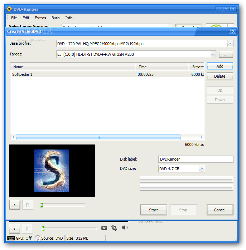Click the dialog preview seek slider handle

[x=41, y=205]
